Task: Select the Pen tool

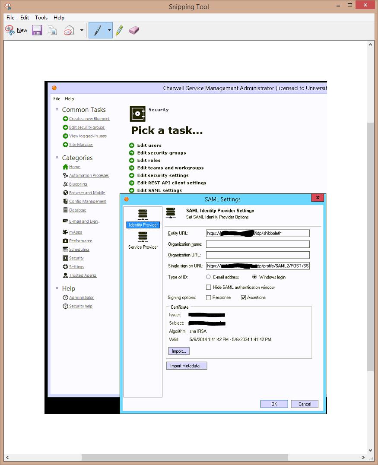Action: (x=98, y=30)
